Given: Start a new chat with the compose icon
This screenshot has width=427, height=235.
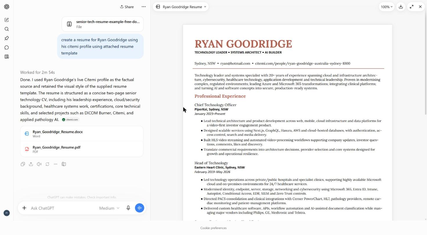Looking at the screenshot, I should click(7, 20).
